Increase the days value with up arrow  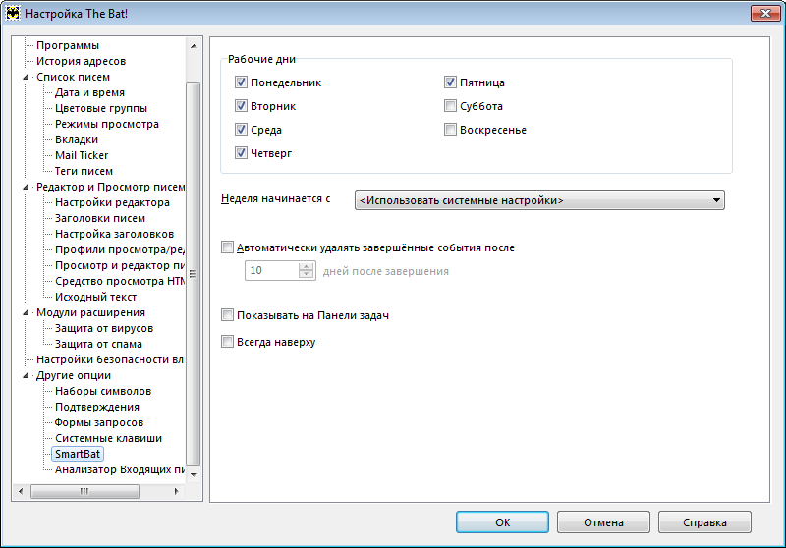pyautogui.click(x=306, y=266)
